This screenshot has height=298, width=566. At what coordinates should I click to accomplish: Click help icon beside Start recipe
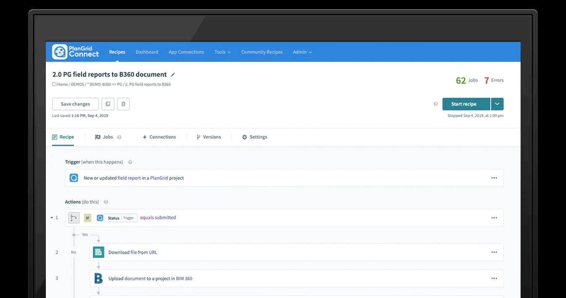coord(436,104)
